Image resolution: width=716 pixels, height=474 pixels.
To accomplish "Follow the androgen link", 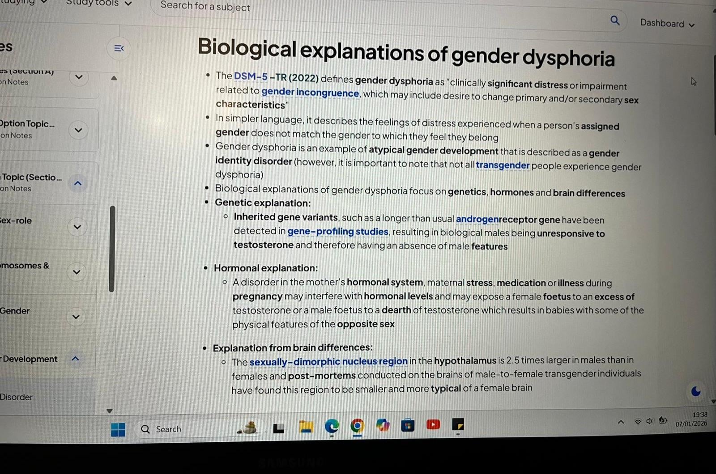I will point(477,219).
